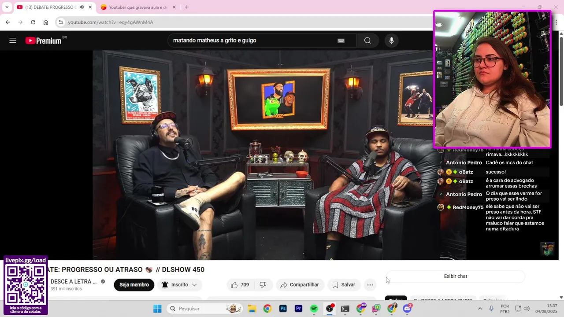Open the terminal app from the taskbar
Screen dimensions: 564x317
(x=345, y=309)
